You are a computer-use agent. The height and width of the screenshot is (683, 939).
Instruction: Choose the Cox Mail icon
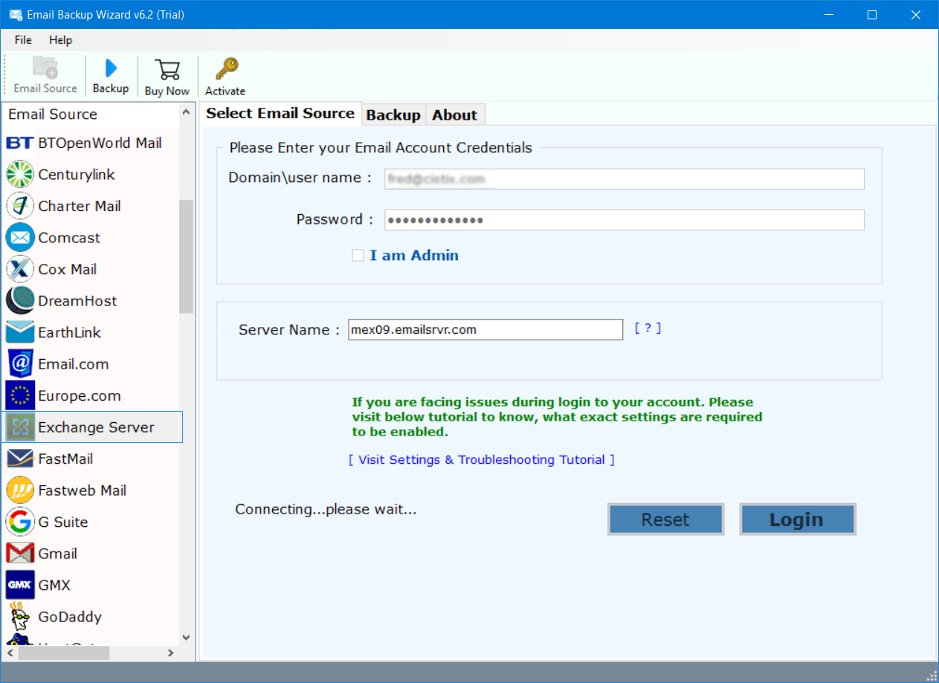pos(20,269)
